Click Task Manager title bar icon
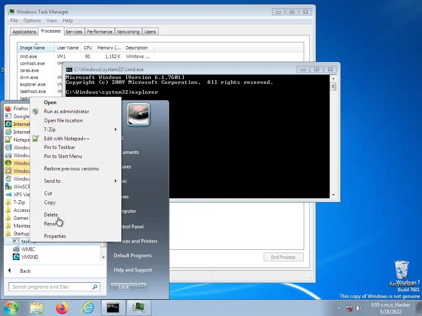 point(11,12)
